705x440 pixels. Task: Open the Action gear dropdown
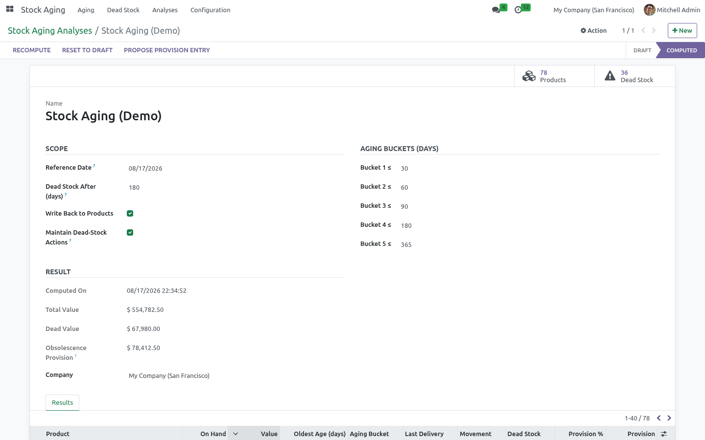(593, 30)
